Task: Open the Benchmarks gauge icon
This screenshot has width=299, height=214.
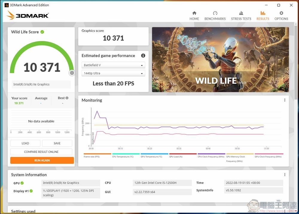Action: coord(215,13)
